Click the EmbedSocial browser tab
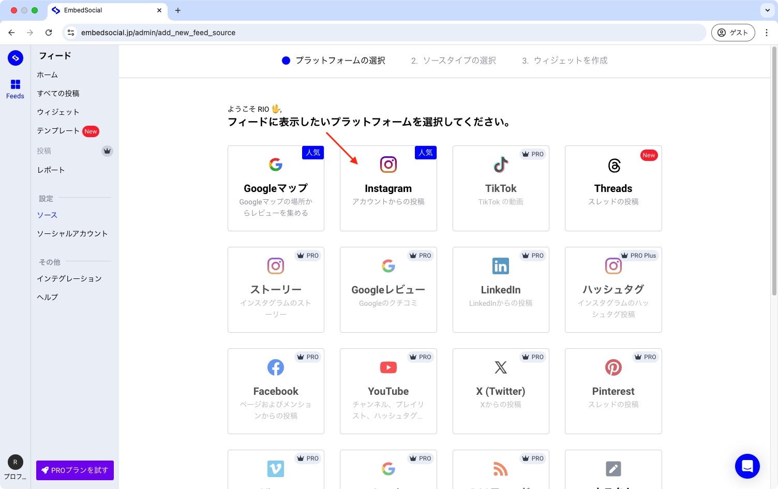This screenshot has width=778, height=489. tap(107, 10)
